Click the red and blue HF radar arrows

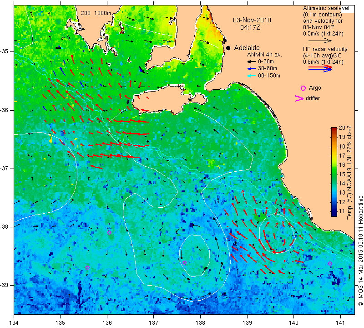click(x=320, y=68)
